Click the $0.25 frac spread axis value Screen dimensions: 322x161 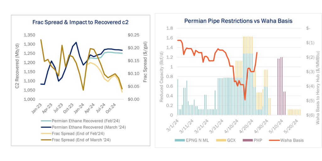point(132,35)
